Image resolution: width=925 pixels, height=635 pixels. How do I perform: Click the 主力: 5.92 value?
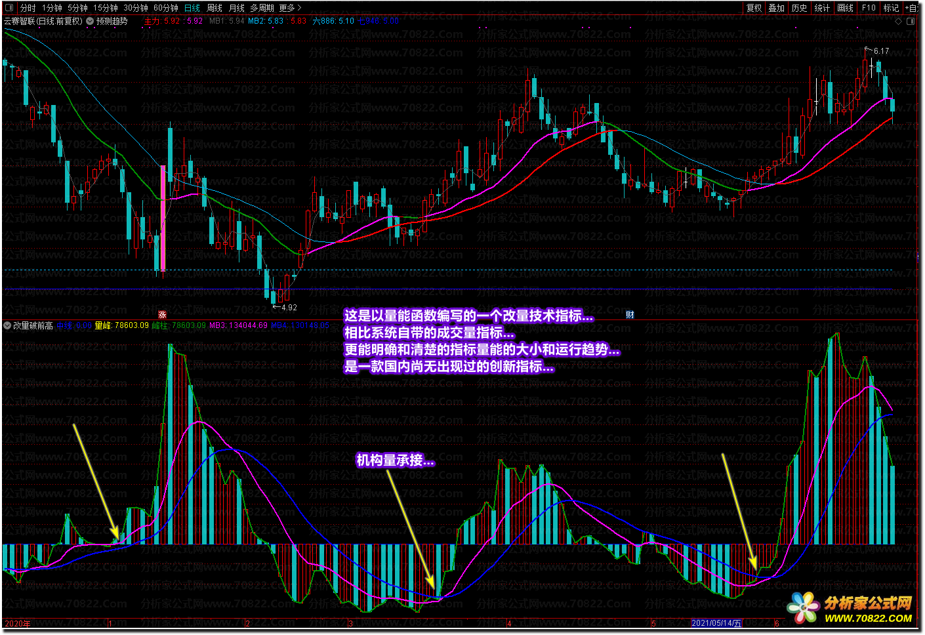coord(161,21)
